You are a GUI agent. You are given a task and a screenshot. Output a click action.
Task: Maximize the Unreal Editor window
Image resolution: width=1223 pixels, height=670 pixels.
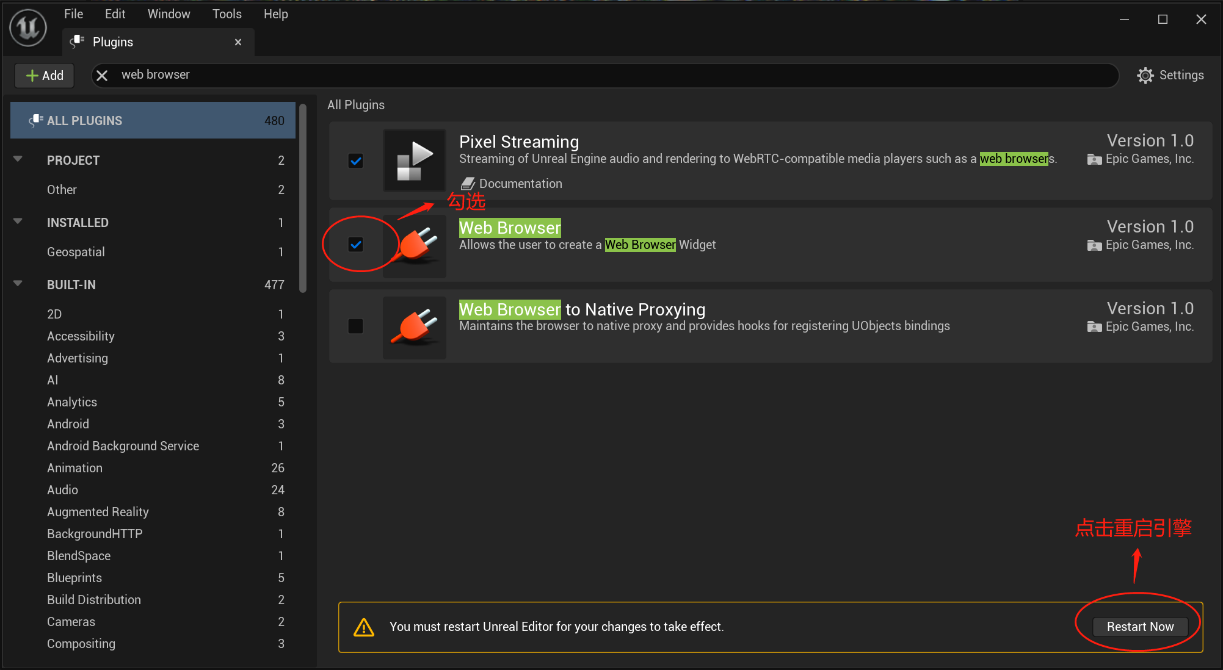tap(1163, 20)
